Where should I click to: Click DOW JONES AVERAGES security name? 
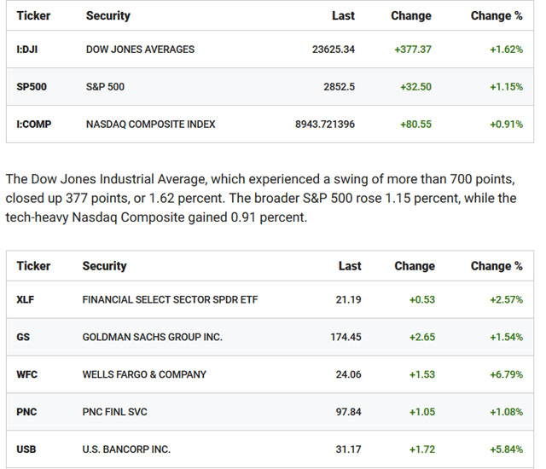click(140, 49)
